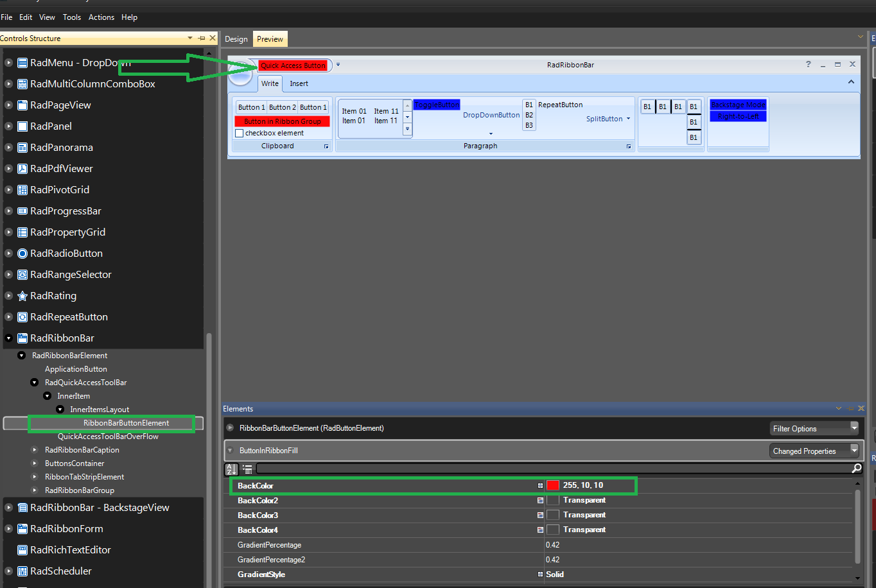The width and height of the screenshot is (876, 588).
Task: Select the Preview tab
Action: (270, 39)
